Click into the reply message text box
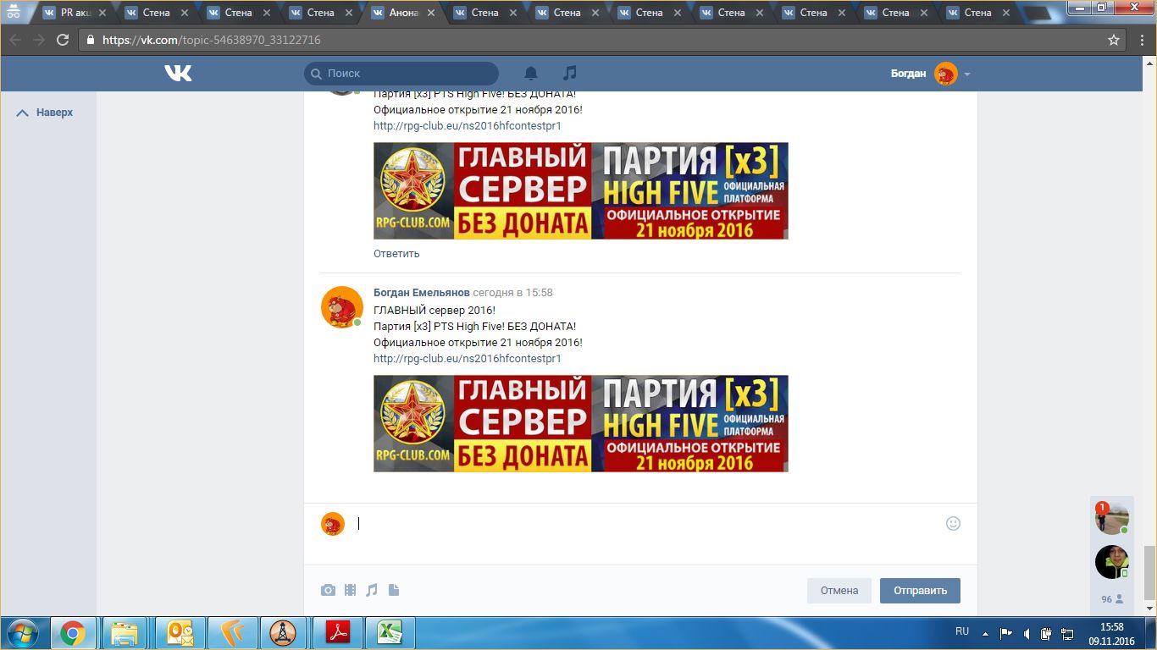 tap(646, 524)
